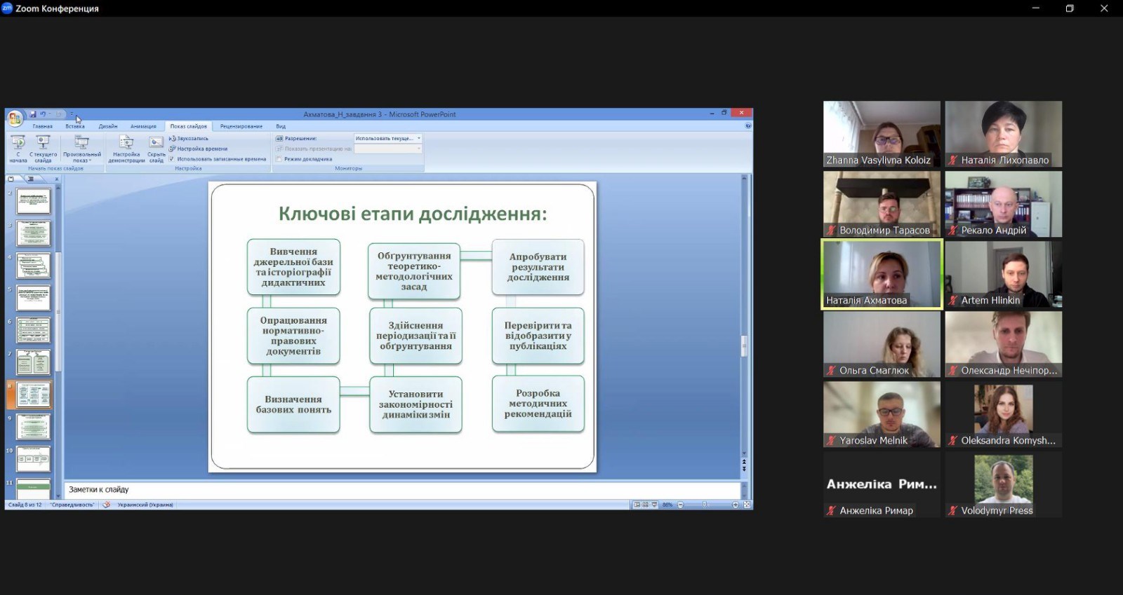Select slide 8 thumbnail

point(34,395)
